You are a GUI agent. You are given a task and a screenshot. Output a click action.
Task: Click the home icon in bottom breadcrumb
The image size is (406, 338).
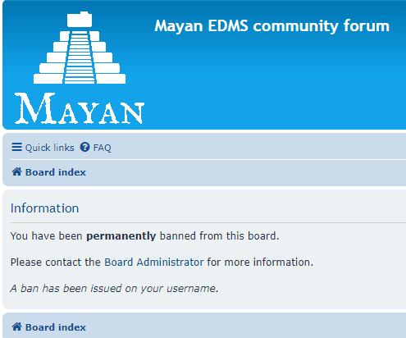click(x=16, y=327)
